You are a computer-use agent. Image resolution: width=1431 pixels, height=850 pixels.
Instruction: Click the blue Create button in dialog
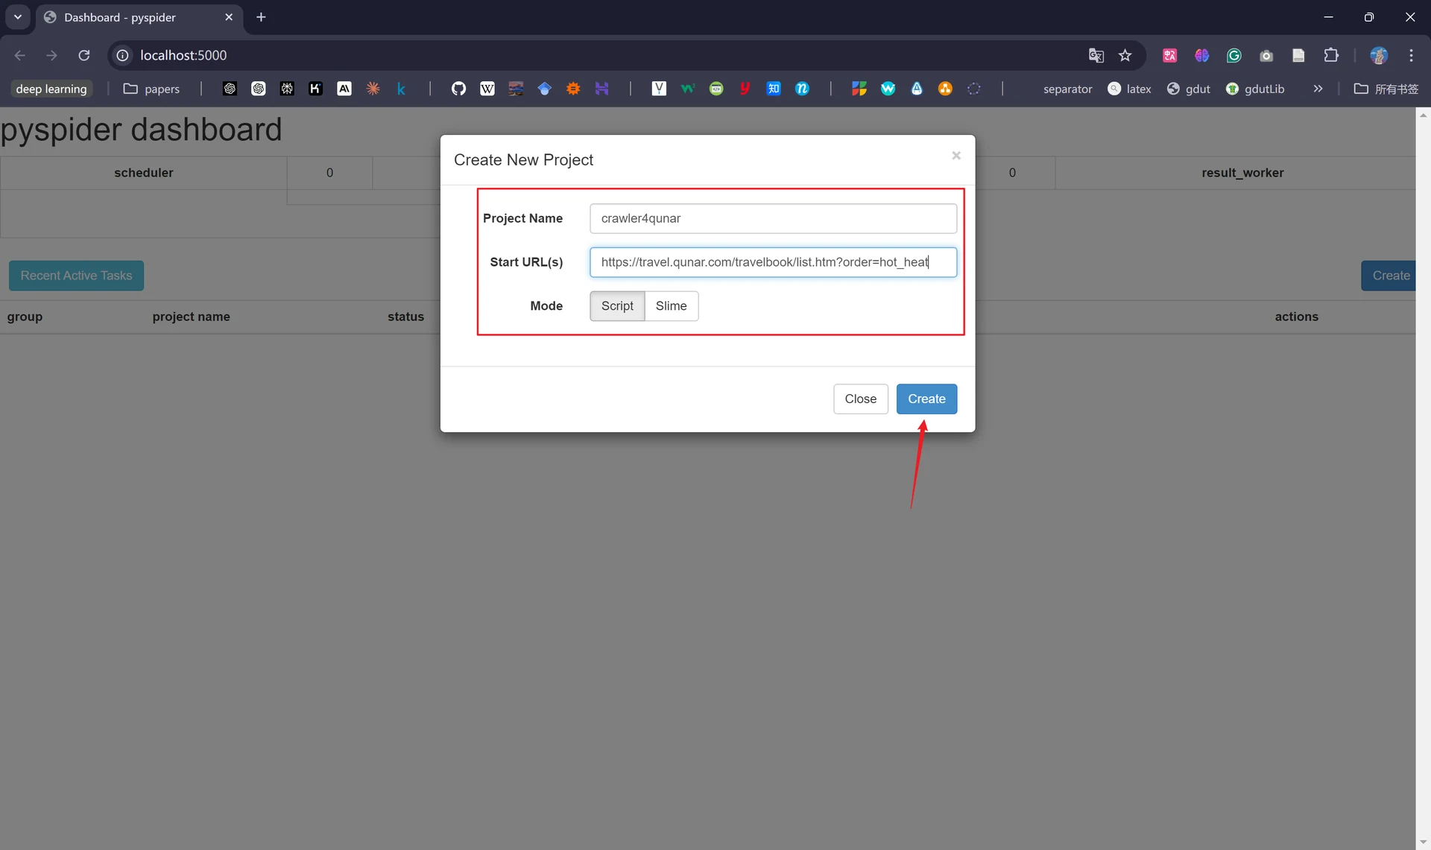pyautogui.click(x=926, y=399)
